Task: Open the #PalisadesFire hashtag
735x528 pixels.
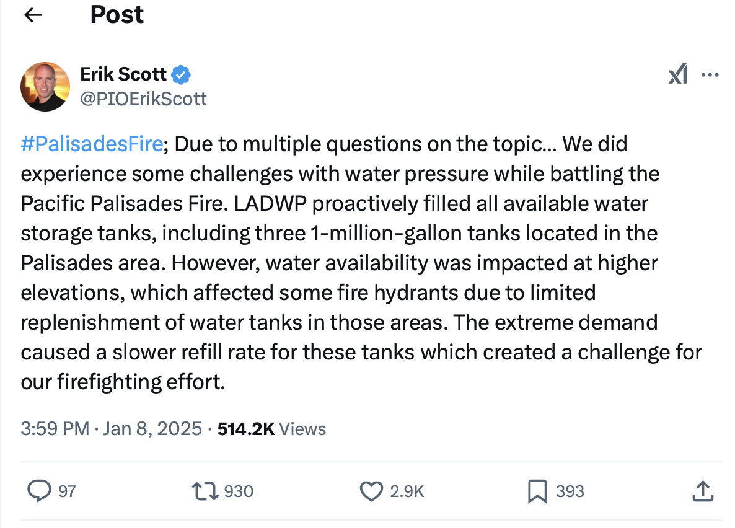Action: pos(92,144)
